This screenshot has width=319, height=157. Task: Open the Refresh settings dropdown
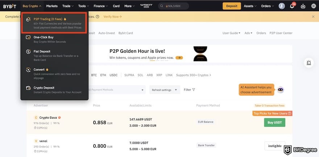pyautogui.click(x=165, y=90)
